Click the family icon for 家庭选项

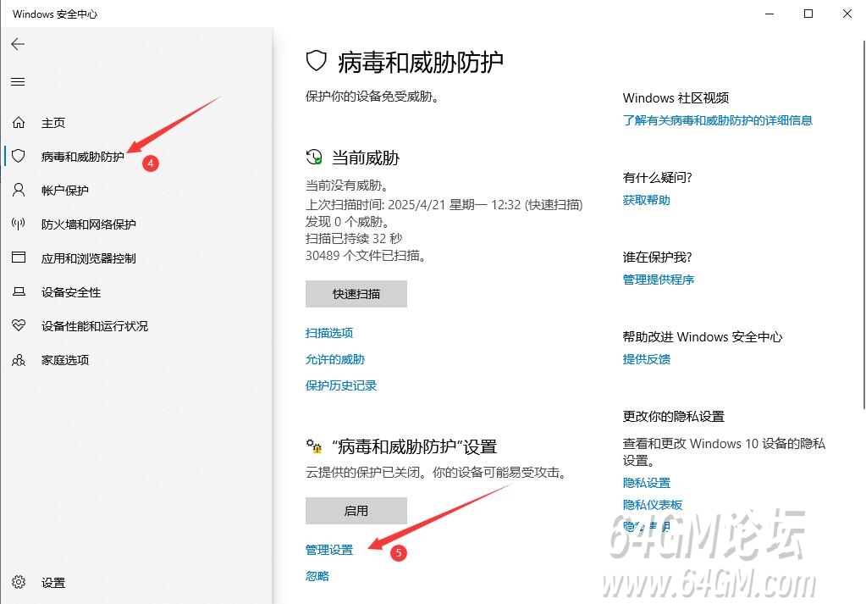coord(19,360)
